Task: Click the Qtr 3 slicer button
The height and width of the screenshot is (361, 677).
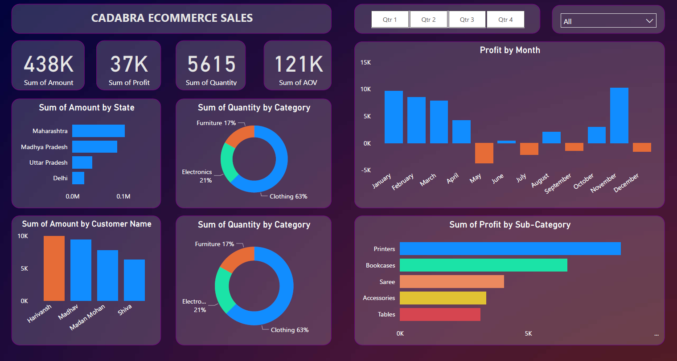Action: [467, 19]
